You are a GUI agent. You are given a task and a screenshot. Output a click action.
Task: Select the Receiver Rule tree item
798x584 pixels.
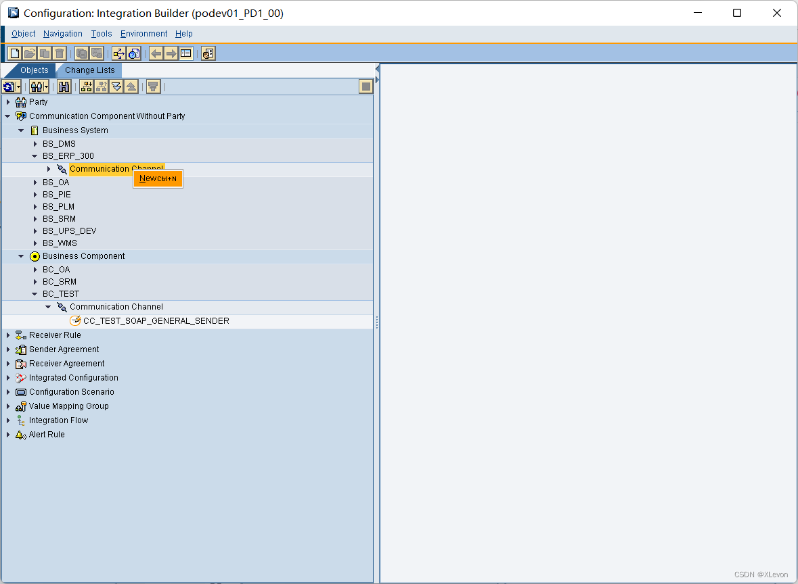pyautogui.click(x=55, y=335)
